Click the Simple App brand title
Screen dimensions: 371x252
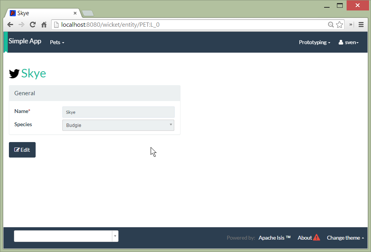click(25, 41)
